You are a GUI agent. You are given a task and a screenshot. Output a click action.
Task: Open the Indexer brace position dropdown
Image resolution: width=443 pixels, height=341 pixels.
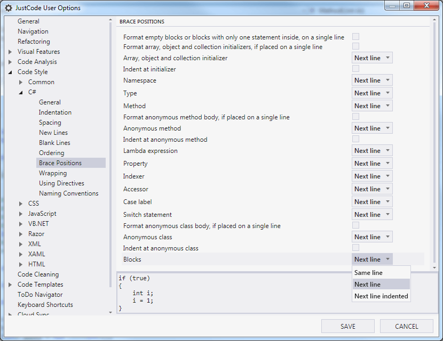[372, 176]
